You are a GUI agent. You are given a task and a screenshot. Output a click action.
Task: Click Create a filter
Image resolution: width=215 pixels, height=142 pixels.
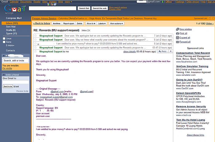[x=115, y=9]
